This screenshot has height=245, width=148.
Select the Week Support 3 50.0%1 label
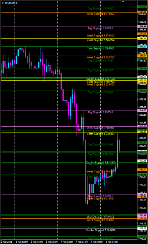pos(100,220)
